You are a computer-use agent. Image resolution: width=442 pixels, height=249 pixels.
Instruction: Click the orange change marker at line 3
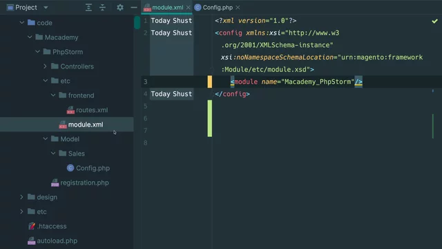coord(210,82)
